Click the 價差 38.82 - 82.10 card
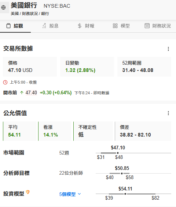This screenshot has width=176, height=207. click(x=143, y=131)
